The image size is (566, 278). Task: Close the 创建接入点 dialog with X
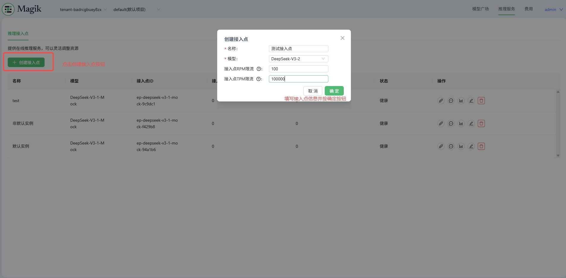coord(343,38)
